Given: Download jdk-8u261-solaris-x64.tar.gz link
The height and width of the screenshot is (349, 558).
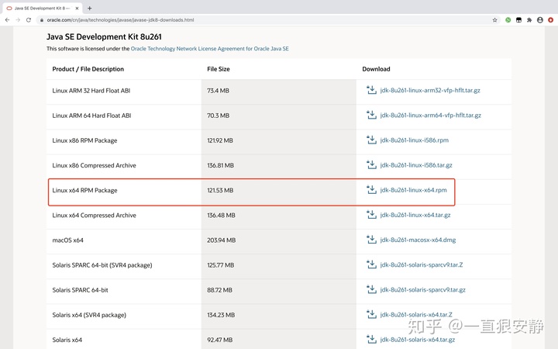Looking at the screenshot, I should [x=418, y=340].
